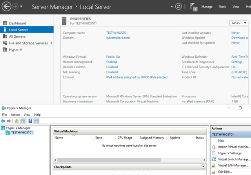
Task: Open the TASKS dropdown
Action: (238, 23)
